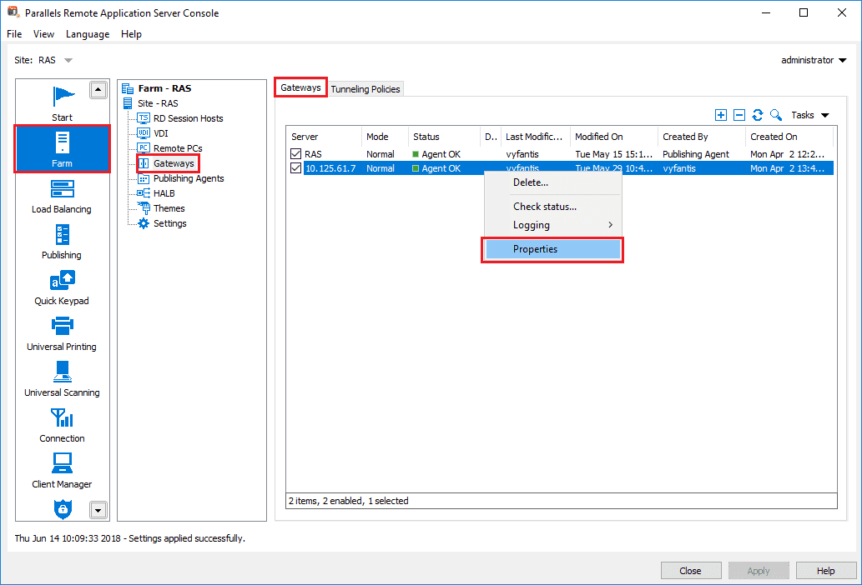Switch to the Tunneling Policies tab

[365, 89]
